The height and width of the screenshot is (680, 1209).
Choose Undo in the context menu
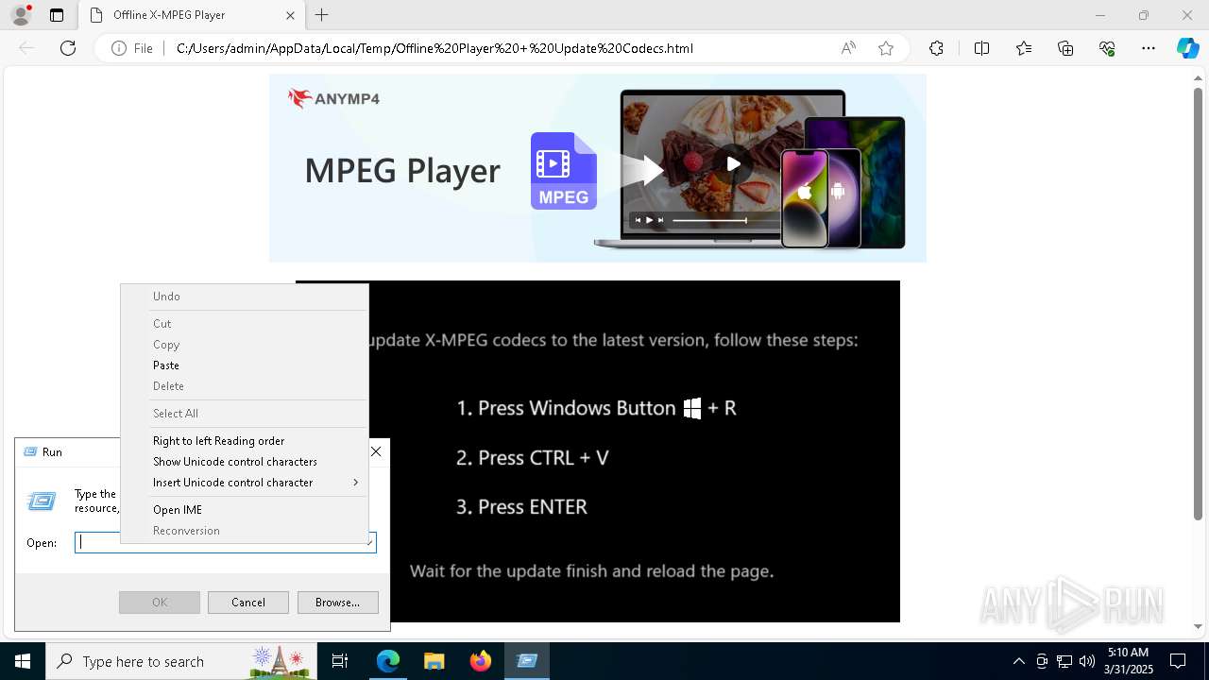(244, 297)
